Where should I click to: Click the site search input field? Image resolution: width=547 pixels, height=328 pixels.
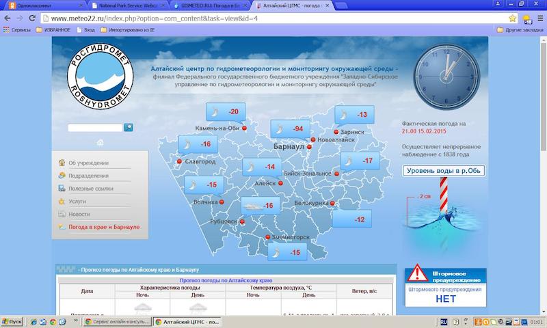(95, 127)
